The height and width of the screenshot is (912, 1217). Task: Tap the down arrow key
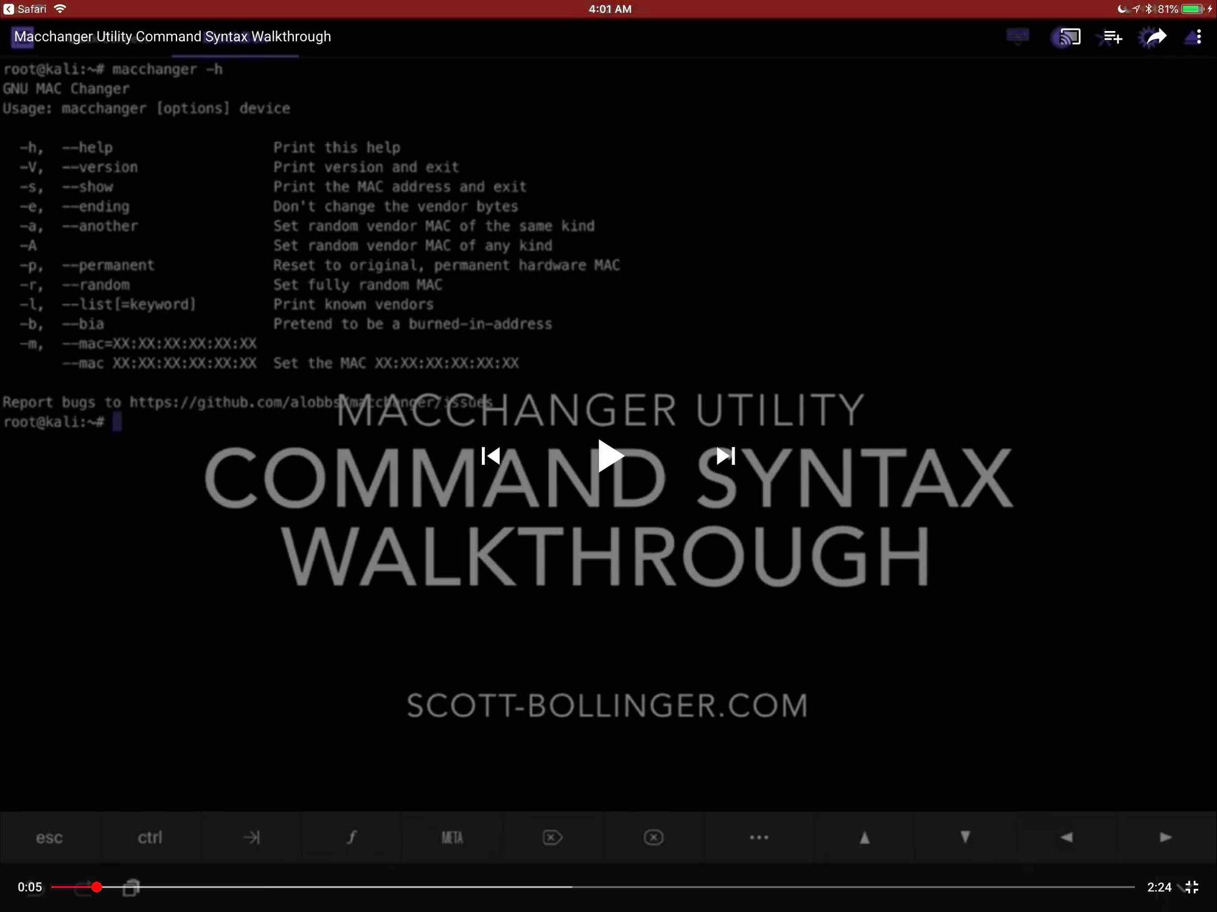tap(965, 838)
